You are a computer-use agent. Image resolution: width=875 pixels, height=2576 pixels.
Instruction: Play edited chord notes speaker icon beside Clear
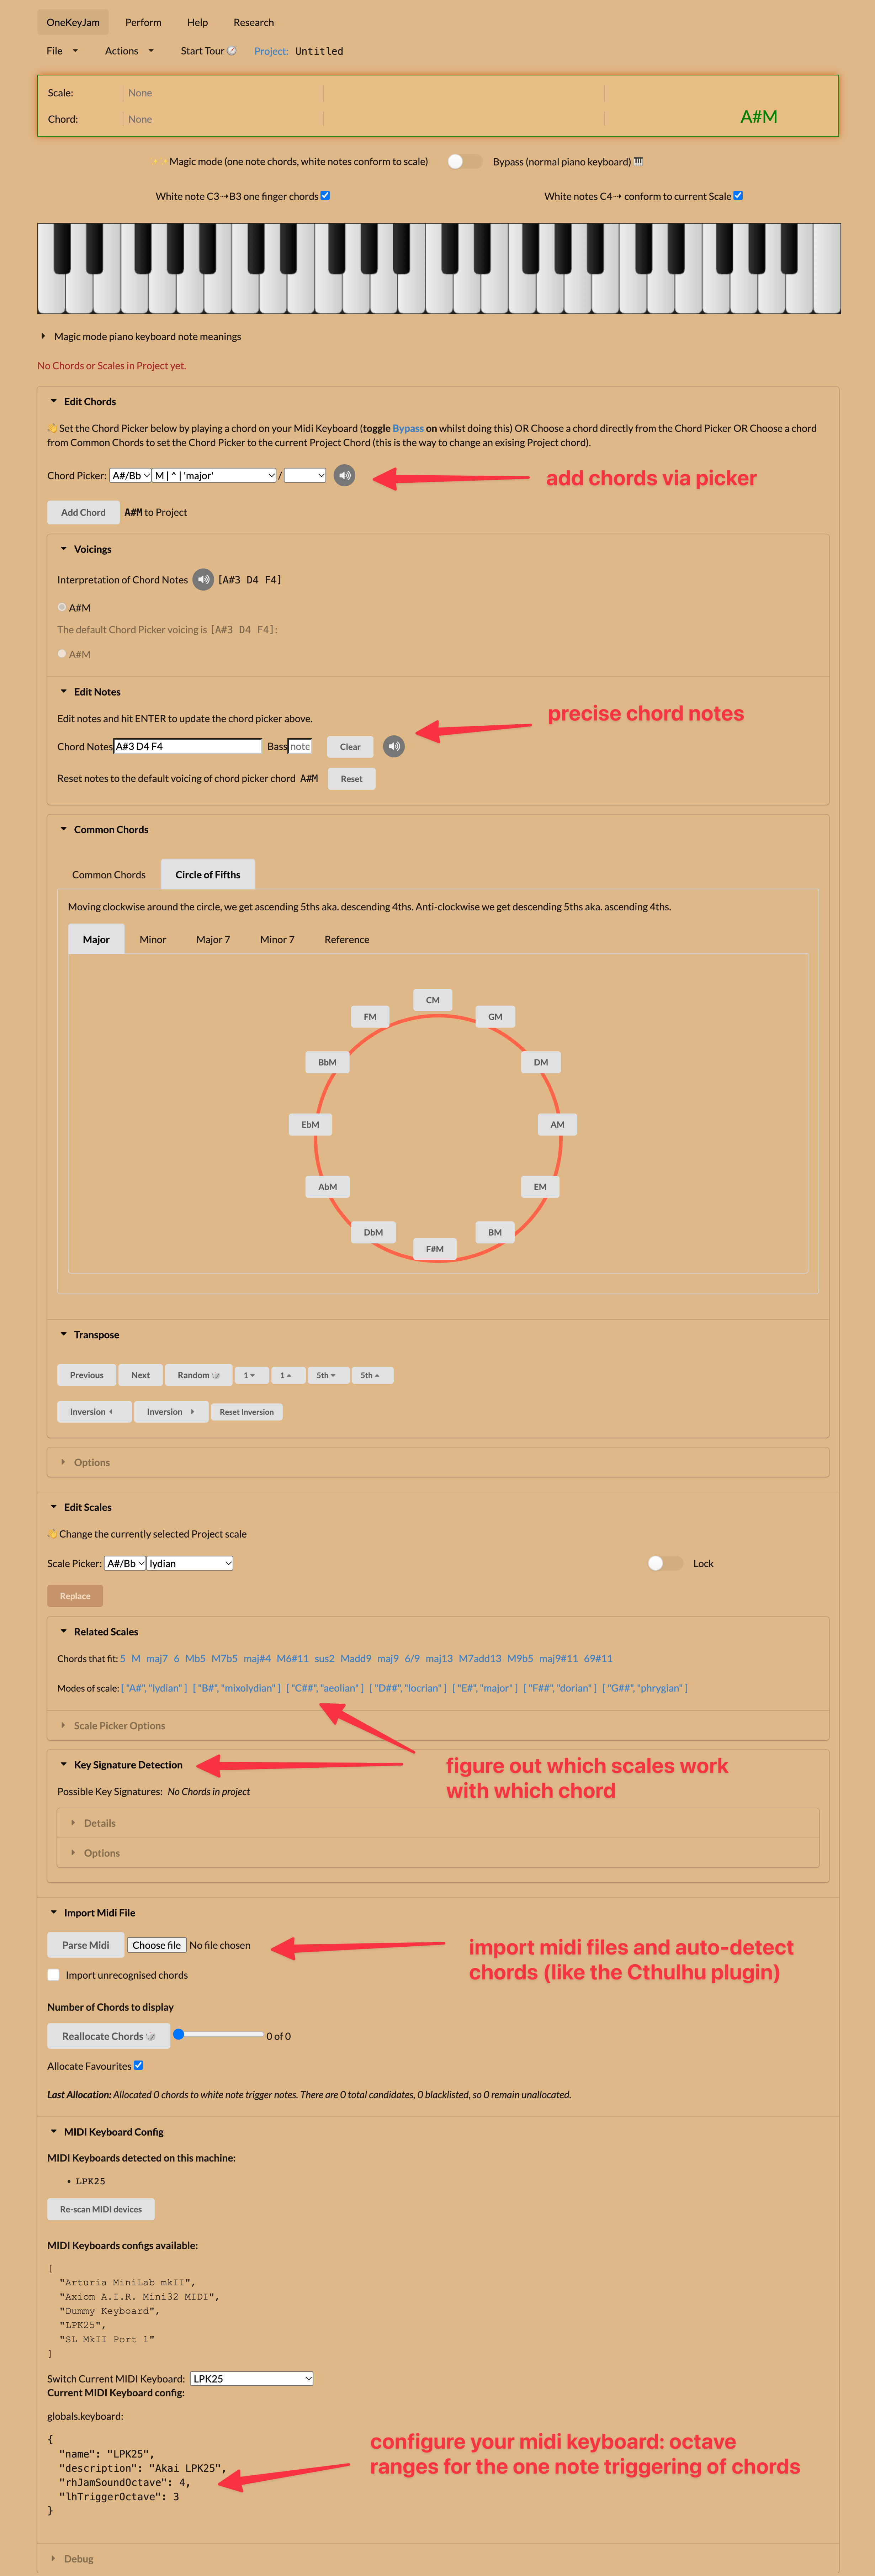click(x=394, y=746)
